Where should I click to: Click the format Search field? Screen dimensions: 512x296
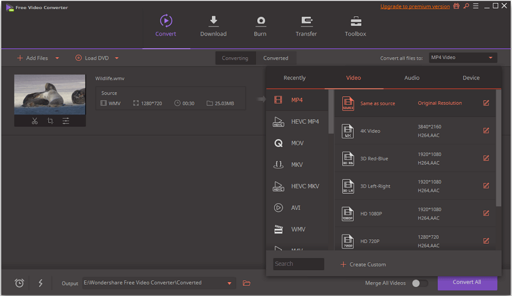point(298,264)
